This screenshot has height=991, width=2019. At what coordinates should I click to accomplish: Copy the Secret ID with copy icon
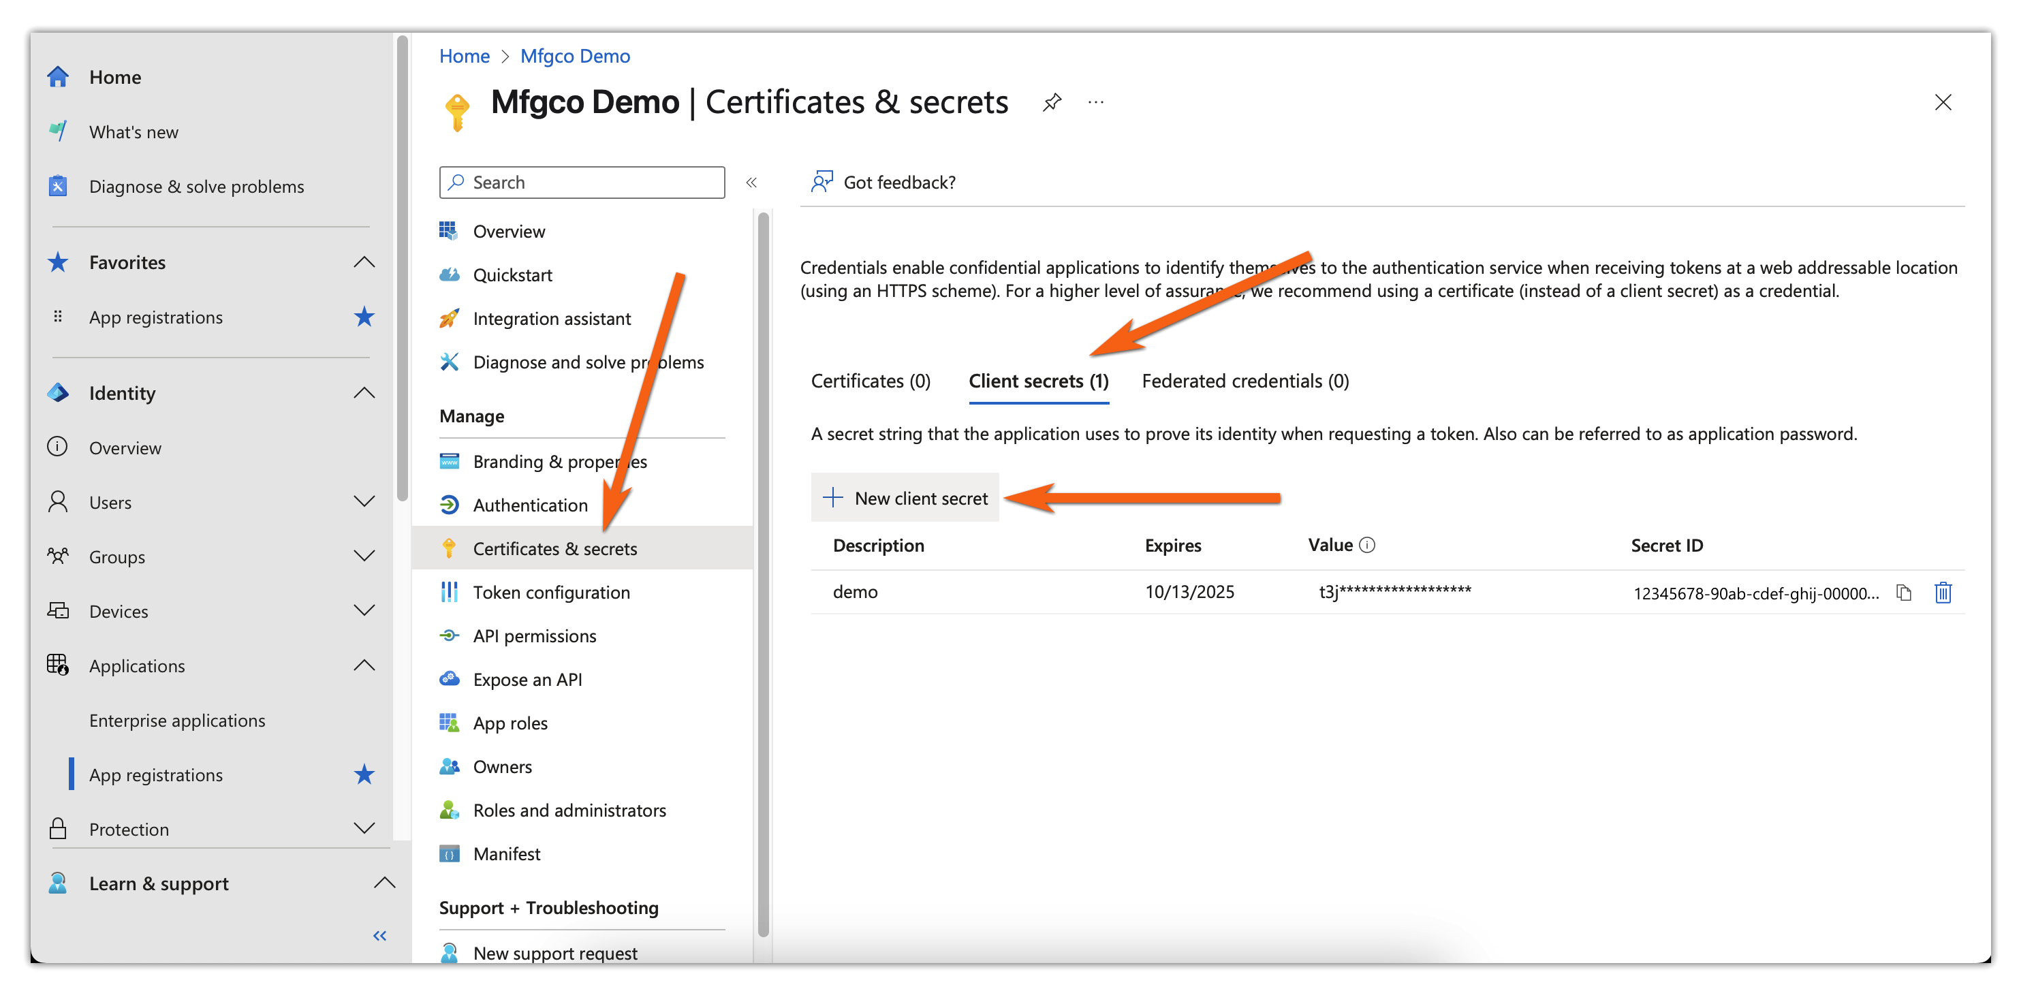[1903, 593]
